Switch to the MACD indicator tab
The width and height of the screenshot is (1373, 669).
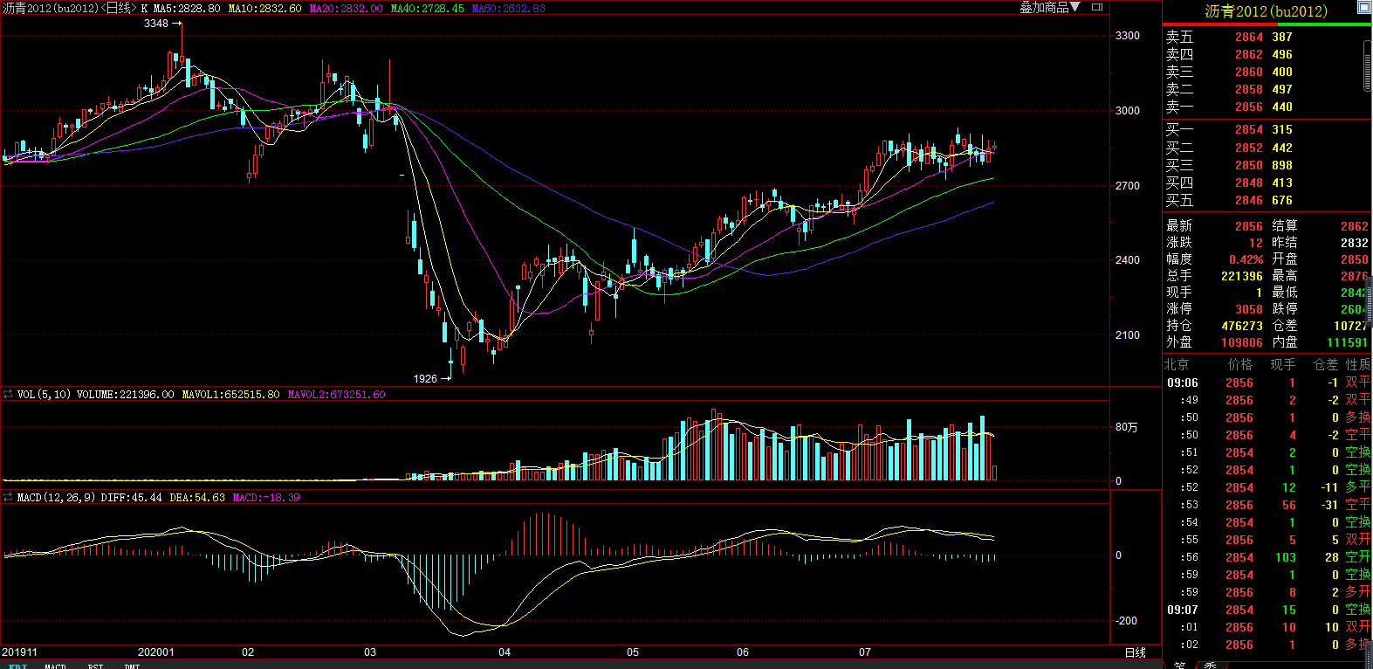pyautogui.click(x=55, y=666)
